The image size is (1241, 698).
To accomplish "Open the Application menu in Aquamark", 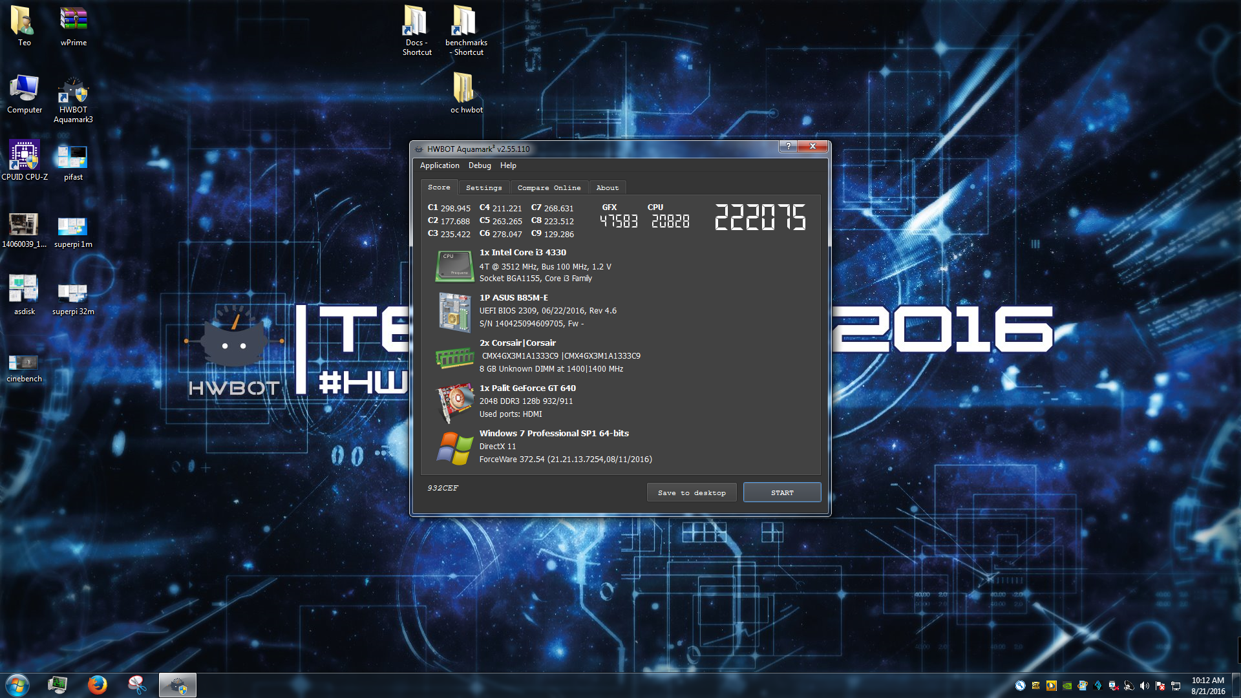I will [440, 165].
